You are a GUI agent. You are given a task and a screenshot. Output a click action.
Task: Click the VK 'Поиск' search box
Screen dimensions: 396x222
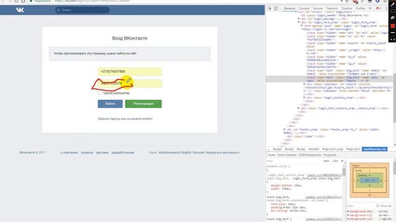pos(82,10)
